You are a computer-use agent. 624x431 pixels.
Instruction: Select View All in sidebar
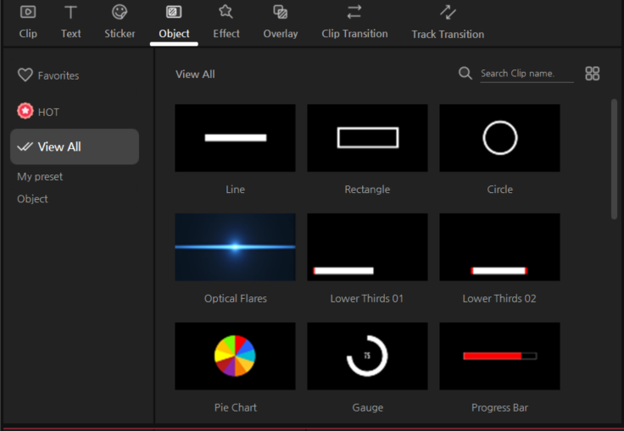75,146
